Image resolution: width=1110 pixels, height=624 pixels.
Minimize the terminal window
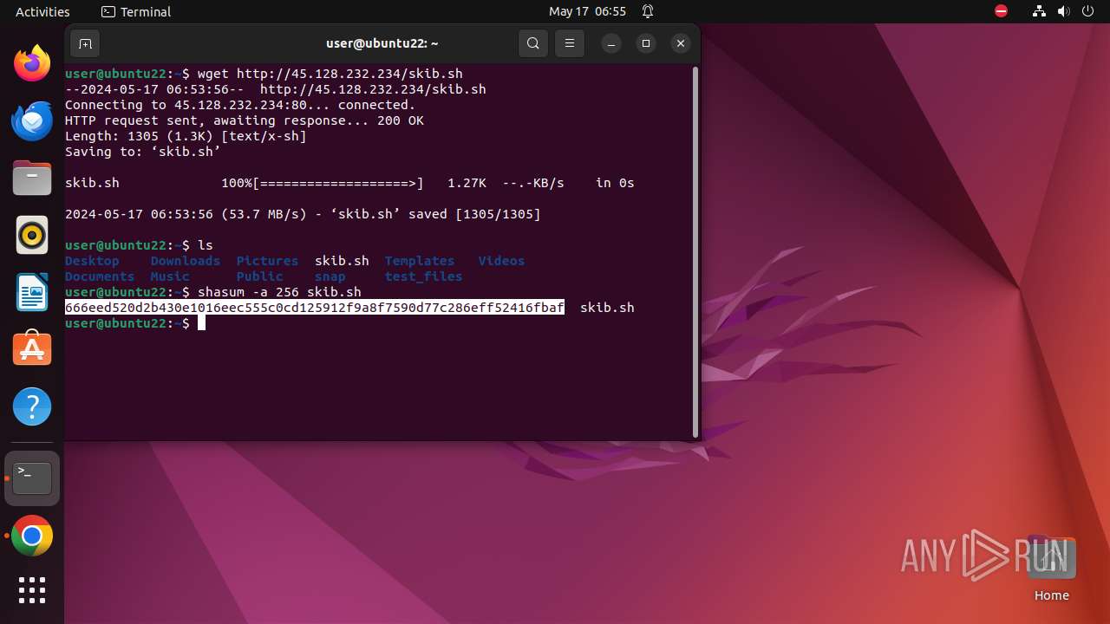pos(611,43)
